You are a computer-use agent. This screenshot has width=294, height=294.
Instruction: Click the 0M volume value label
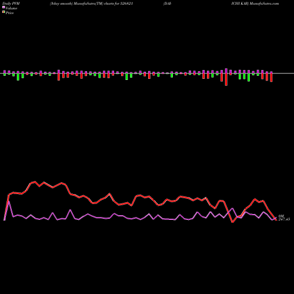pos(281,216)
